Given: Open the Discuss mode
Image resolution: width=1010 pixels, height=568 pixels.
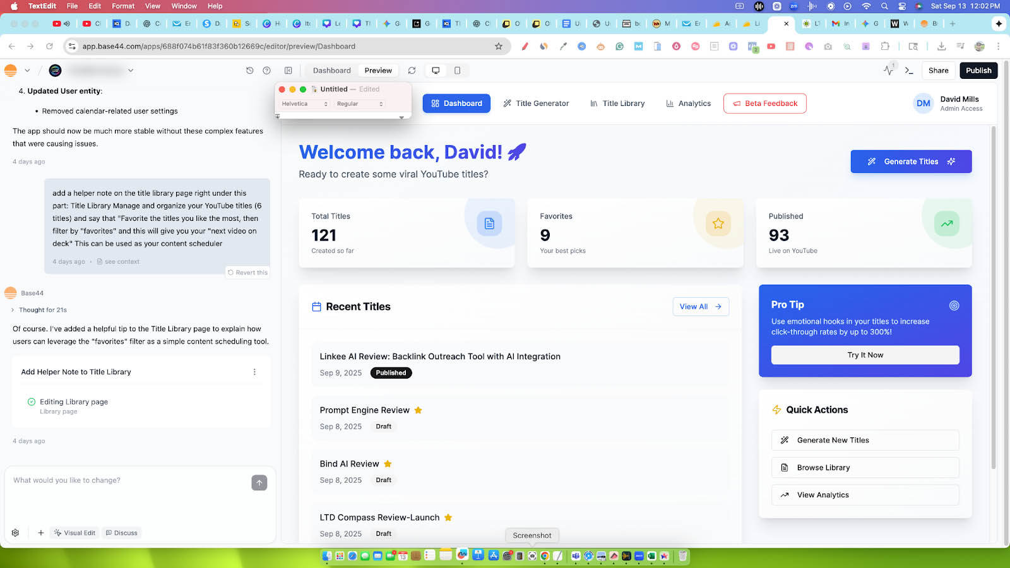Looking at the screenshot, I should (121, 533).
